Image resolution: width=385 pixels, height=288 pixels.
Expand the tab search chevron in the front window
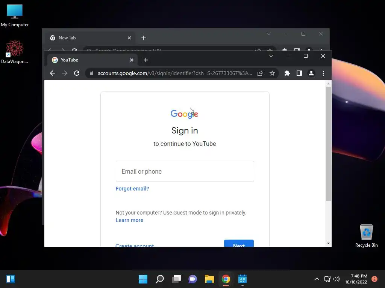click(271, 56)
